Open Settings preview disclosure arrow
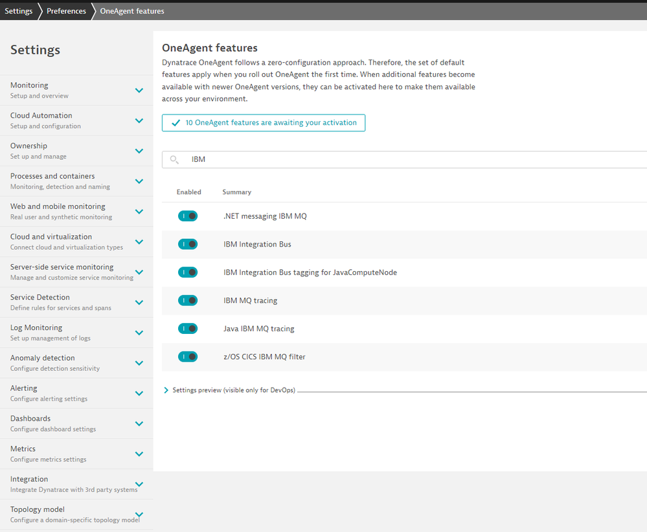Screen dimensions: 647x532 [166, 390]
